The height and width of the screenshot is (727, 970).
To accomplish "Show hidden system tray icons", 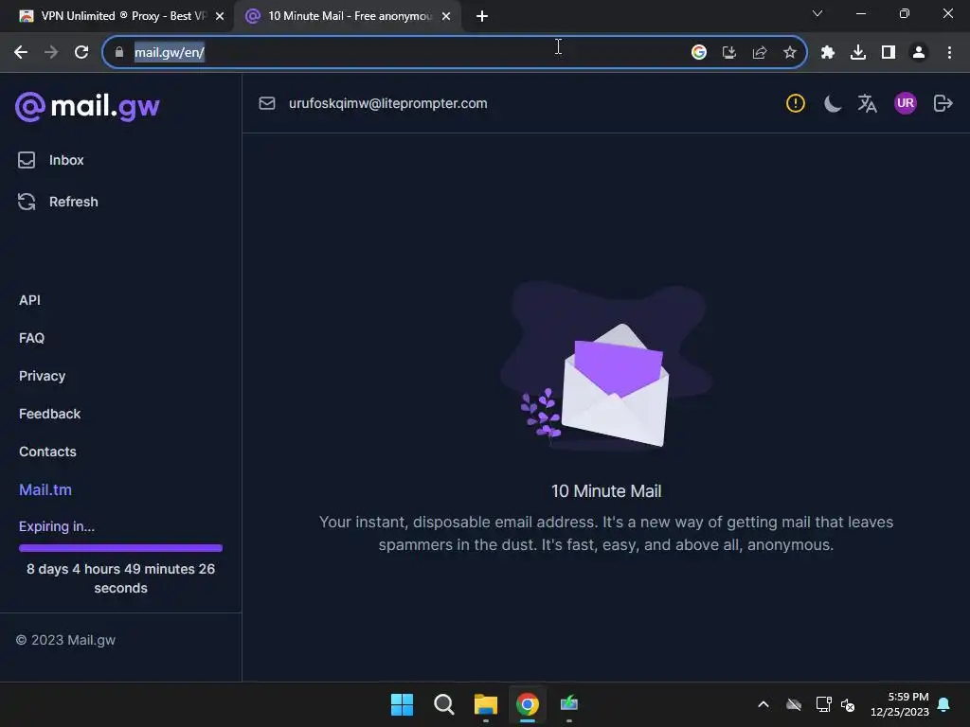I will [x=763, y=704].
